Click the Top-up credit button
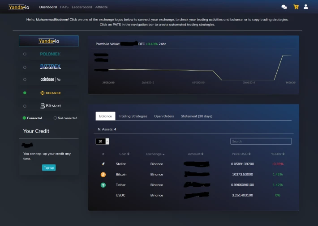The width and height of the screenshot is (318, 226). pyautogui.click(x=49, y=167)
